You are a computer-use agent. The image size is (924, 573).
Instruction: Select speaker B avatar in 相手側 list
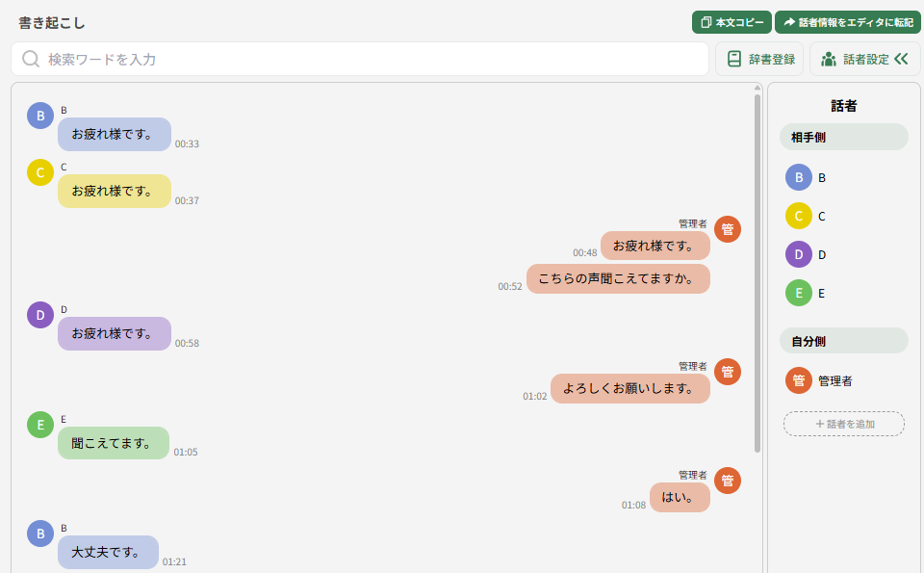coord(799,177)
